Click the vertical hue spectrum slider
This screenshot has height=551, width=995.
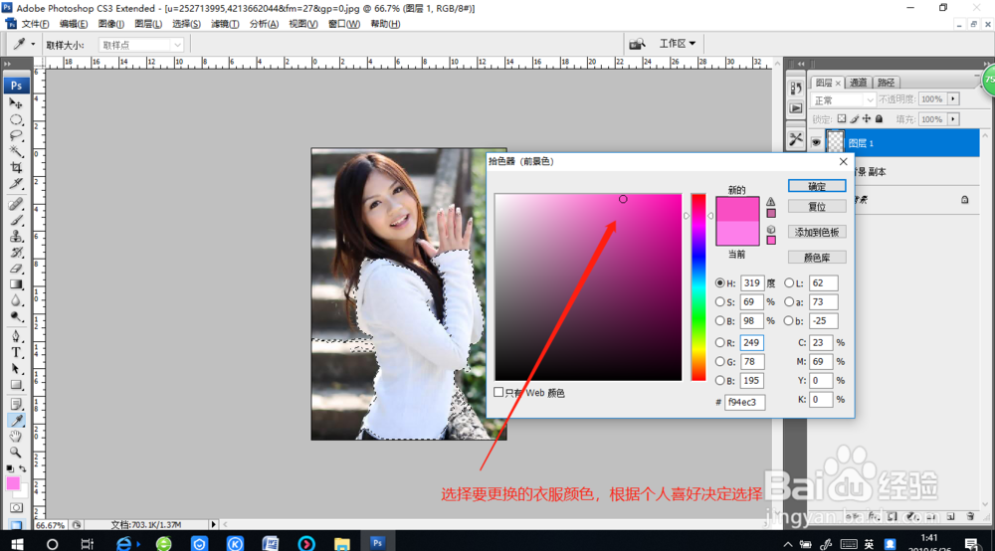pos(698,287)
